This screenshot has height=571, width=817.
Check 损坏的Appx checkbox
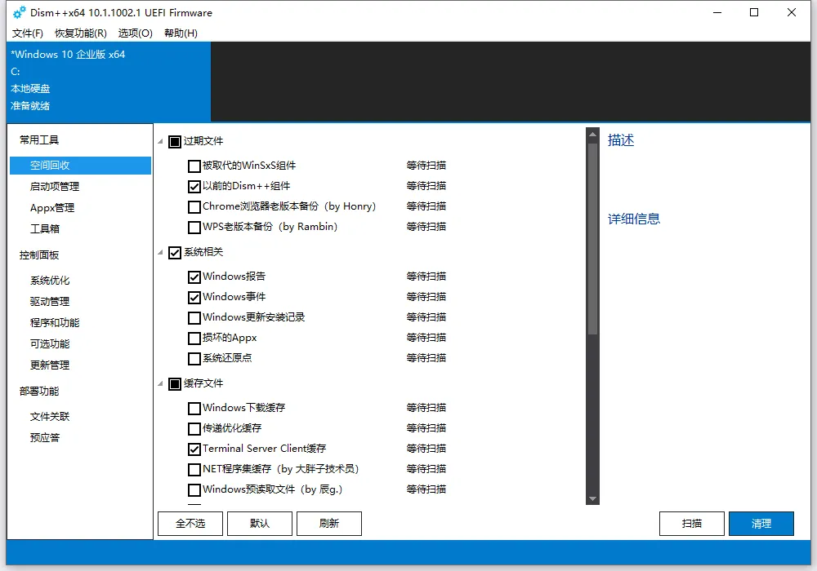pos(194,338)
